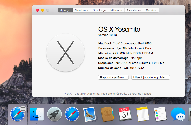191x125 pixels.
Task: Click the 'Numéro de série' label
Action: 110,68
